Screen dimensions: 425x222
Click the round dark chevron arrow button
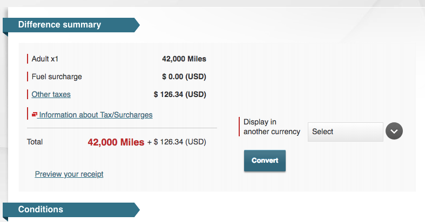click(x=394, y=131)
